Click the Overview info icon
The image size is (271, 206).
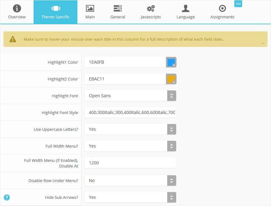(17, 8)
